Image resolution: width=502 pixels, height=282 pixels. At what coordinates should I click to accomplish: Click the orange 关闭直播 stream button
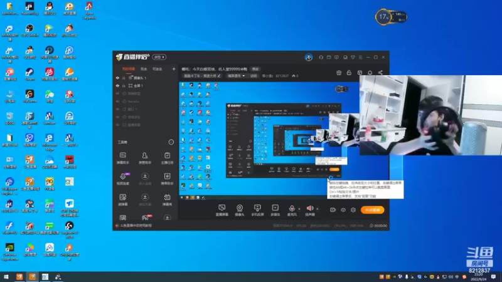[x=372, y=210]
